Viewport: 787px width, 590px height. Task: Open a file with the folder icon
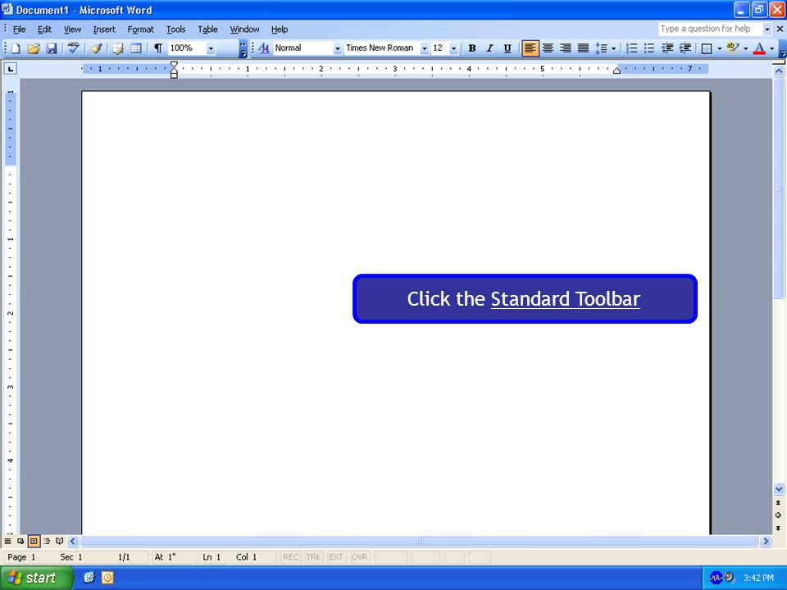[34, 48]
